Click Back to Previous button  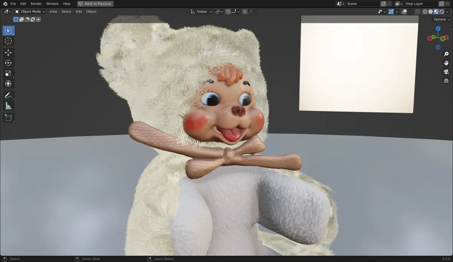[x=95, y=4]
